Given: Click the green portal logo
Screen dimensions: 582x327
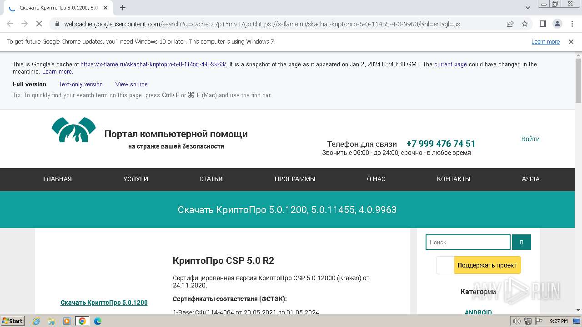Looking at the screenshot, I should tap(73, 129).
